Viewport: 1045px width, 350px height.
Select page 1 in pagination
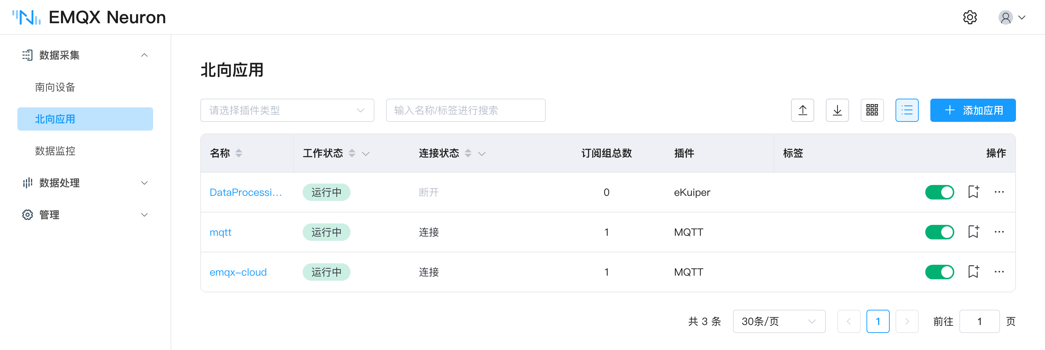(878, 322)
